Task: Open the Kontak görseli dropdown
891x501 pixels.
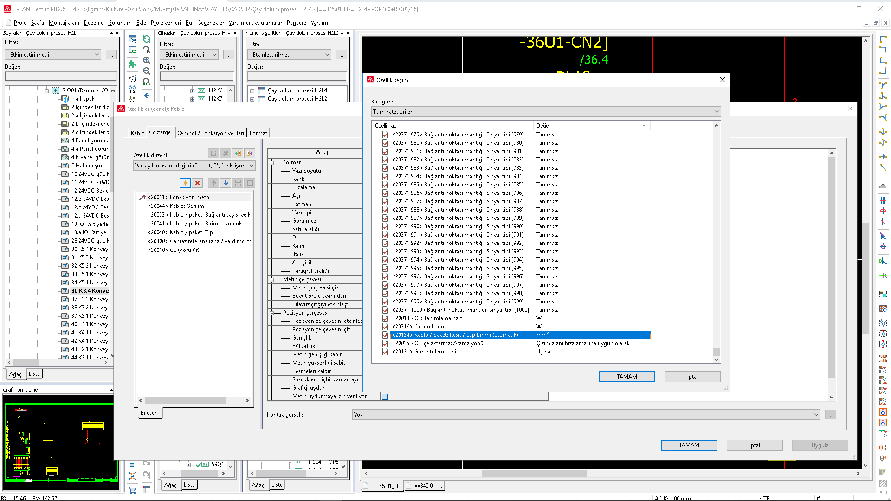Action: click(x=586, y=415)
